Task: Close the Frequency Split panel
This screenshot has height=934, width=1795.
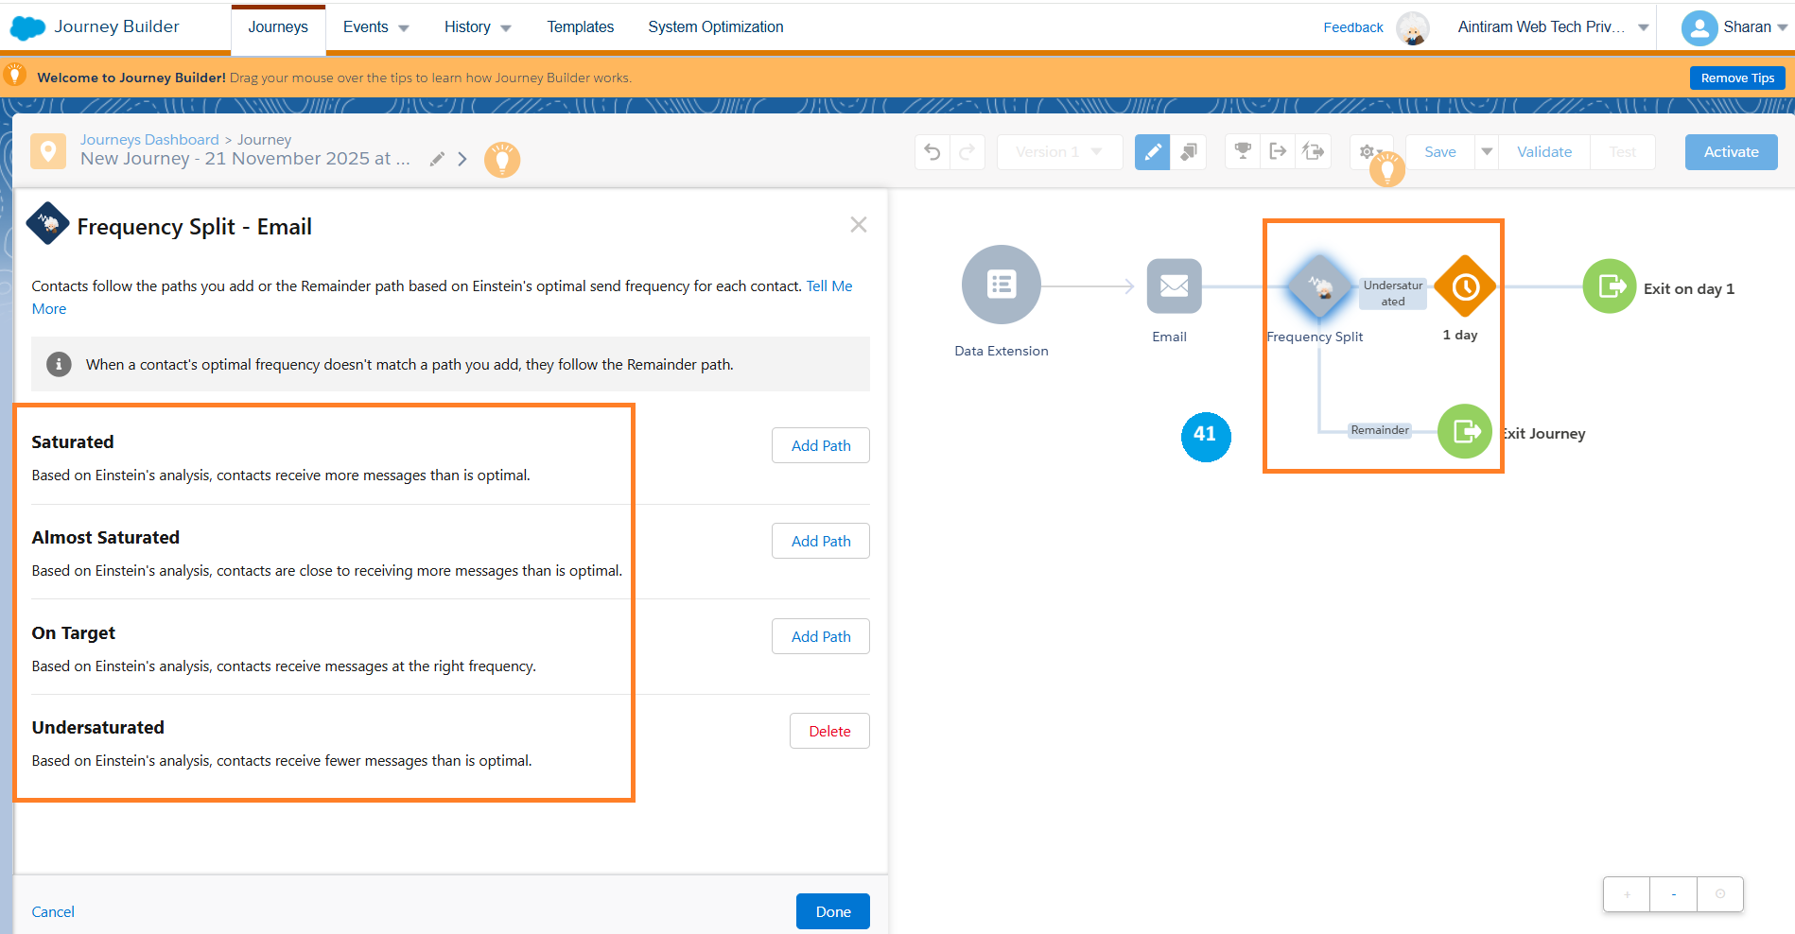Action: pyautogui.click(x=858, y=225)
